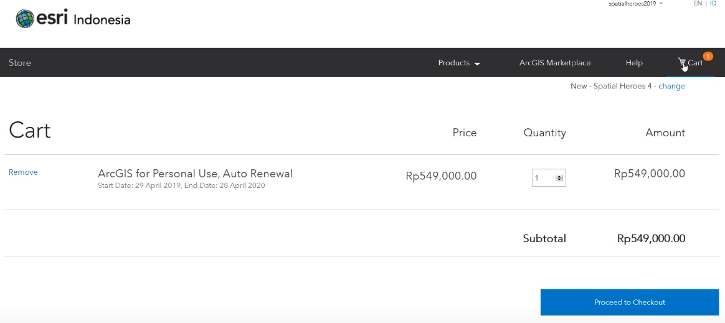Switch the language to ID
Viewport: 725px width, 323px height.
pos(713,3)
